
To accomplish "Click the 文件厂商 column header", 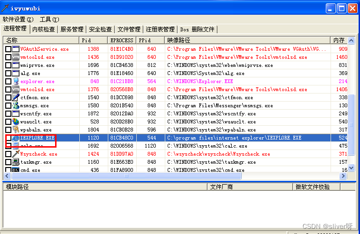I will pos(250,187).
